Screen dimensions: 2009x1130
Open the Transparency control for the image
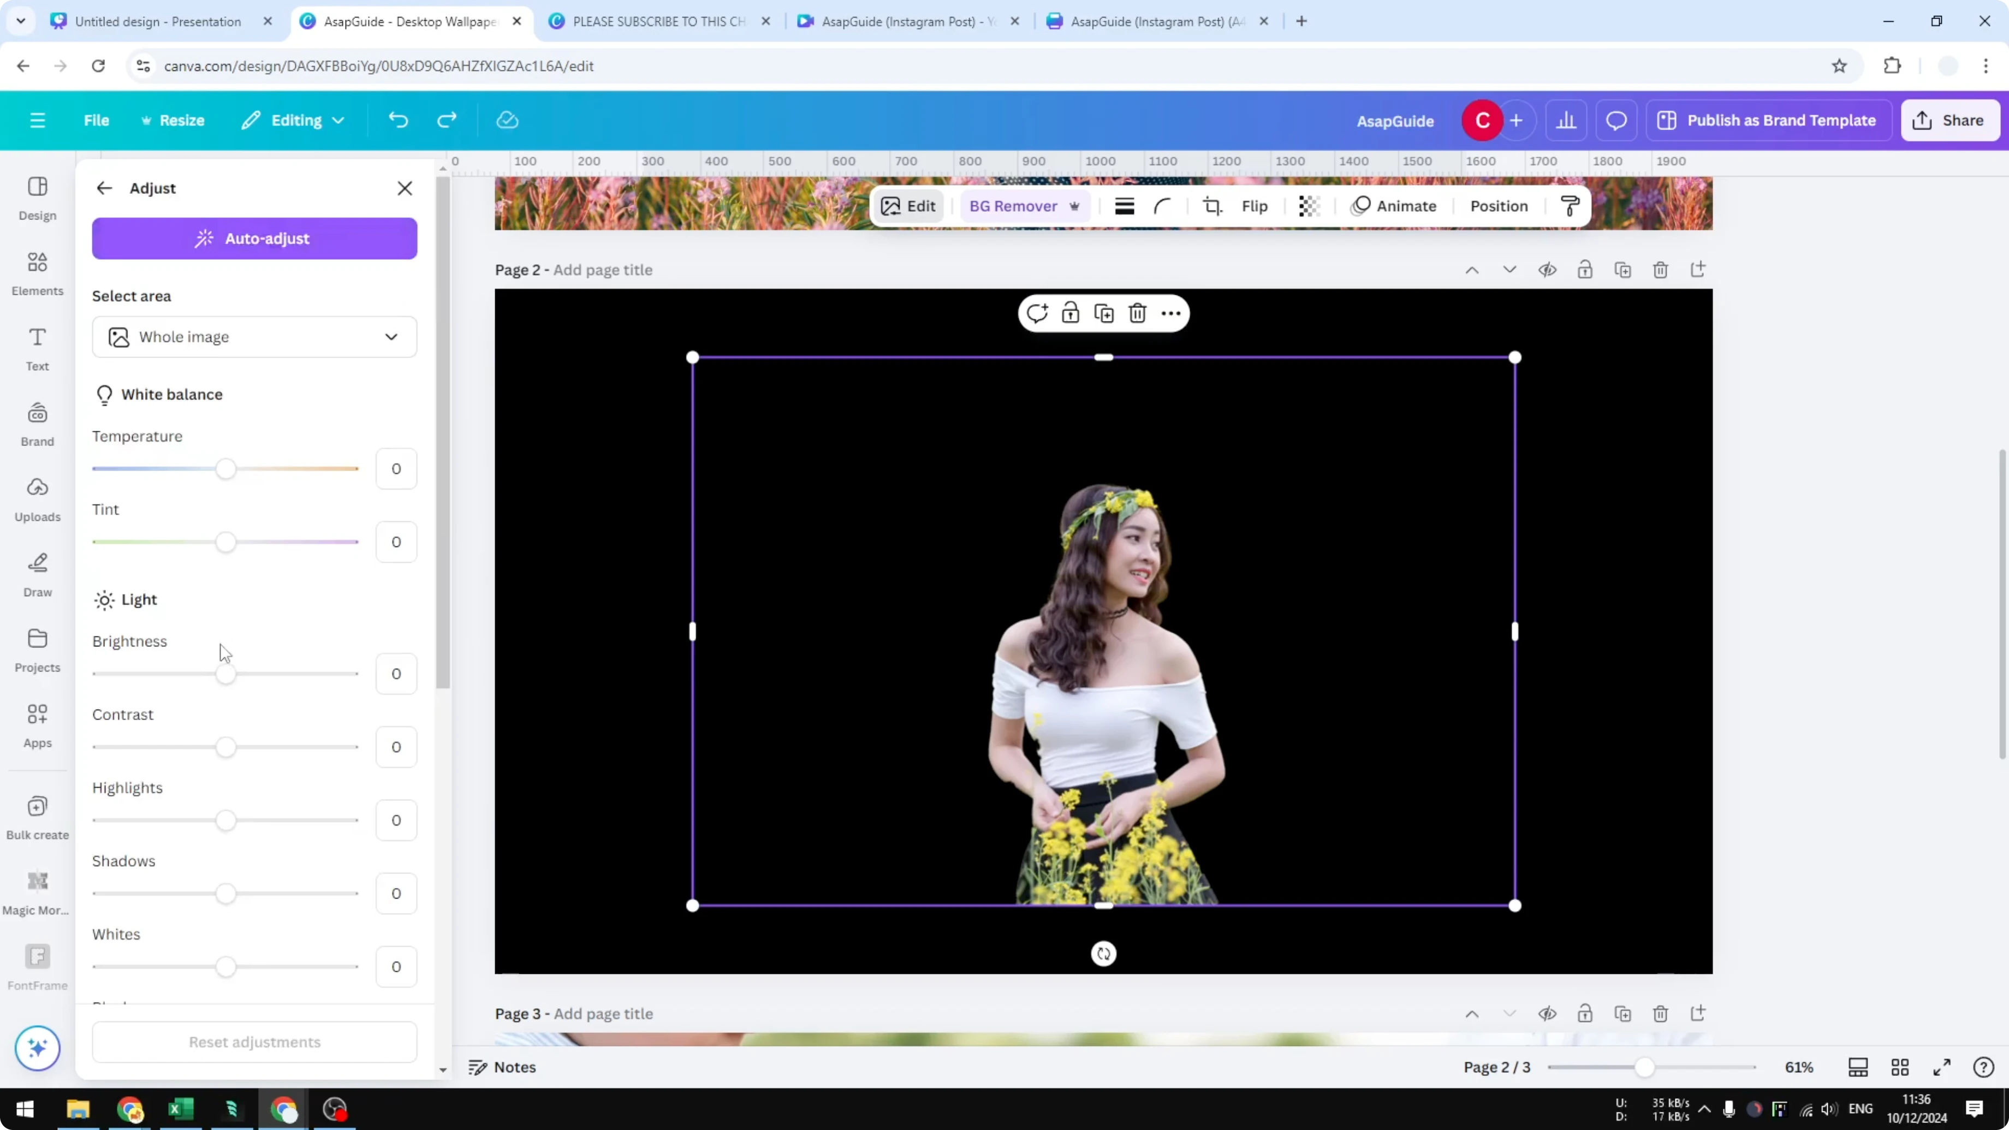[x=1308, y=206]
